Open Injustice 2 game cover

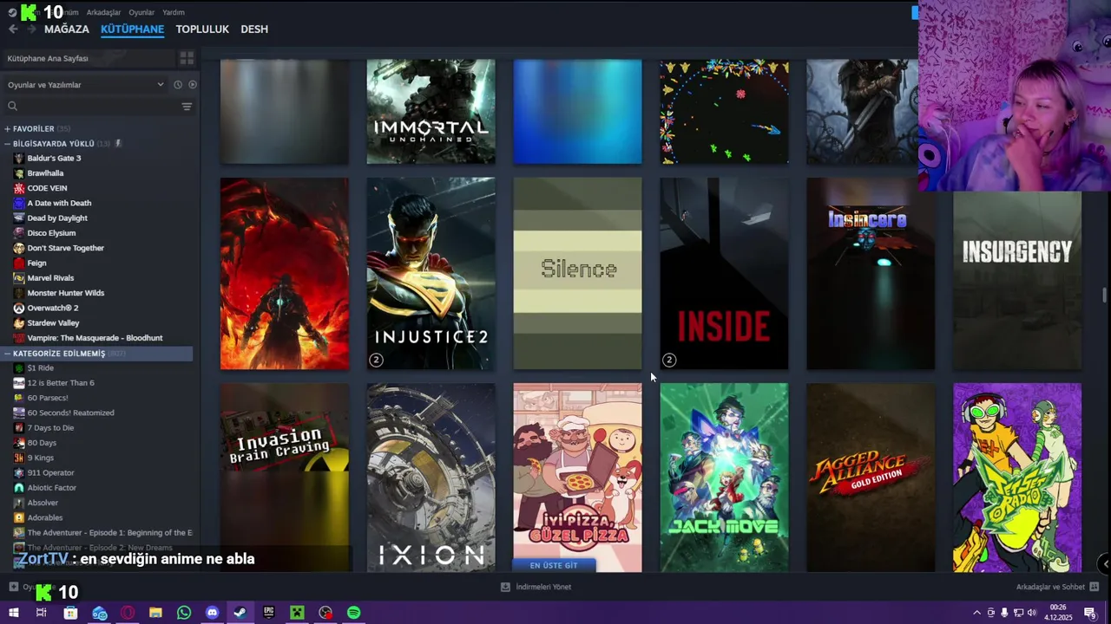point(431,274)
